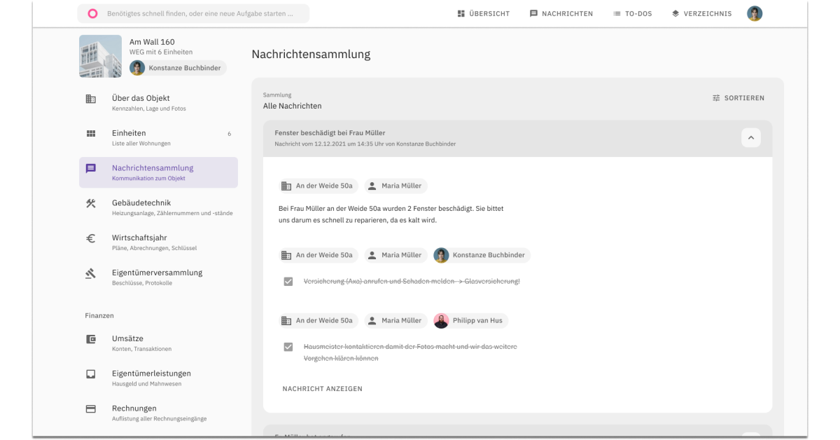This screenshot has height=440, width=840.
Task: Click the gavel icon for Eigentümerversammlung
Action: pos(90,274)
